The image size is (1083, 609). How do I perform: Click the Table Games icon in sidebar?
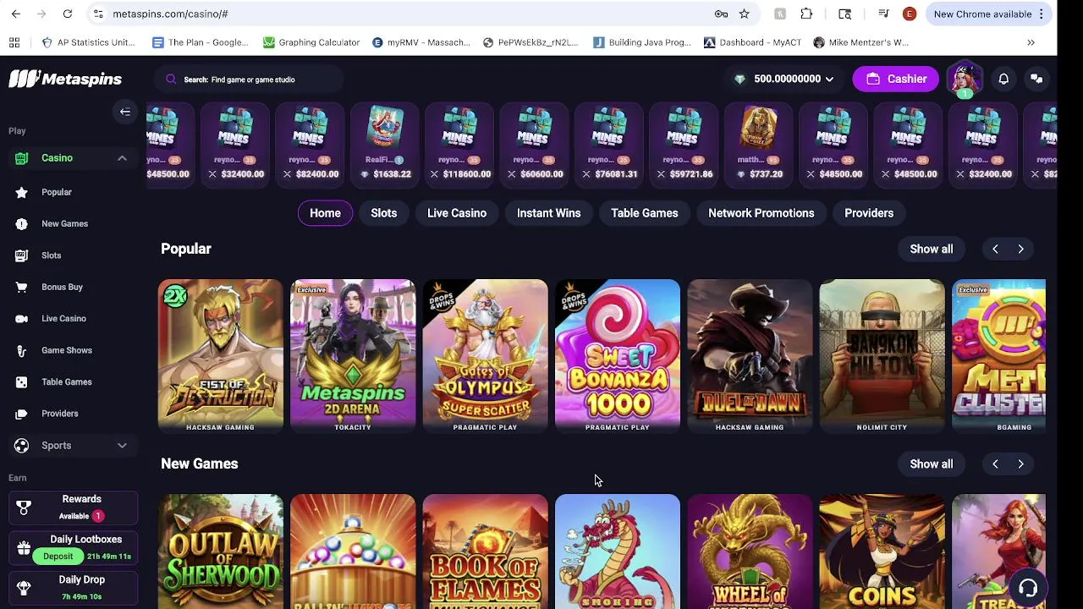pos(22,382)
